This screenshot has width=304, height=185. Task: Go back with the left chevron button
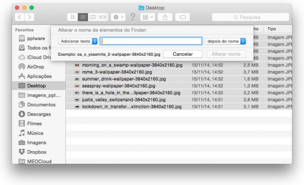pyautogui.click(x=20, y=17)
